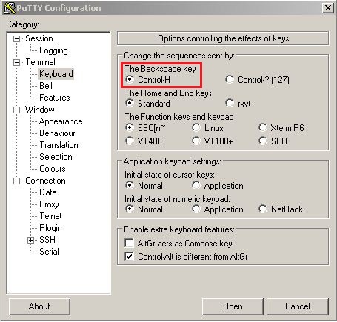Collapse the Session tree node
This screenshot has width=337, height=322.
pos(16,38)
